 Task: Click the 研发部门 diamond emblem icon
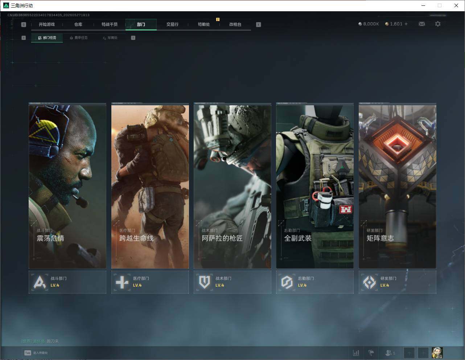[x=370, y=282]
